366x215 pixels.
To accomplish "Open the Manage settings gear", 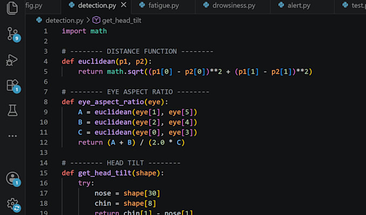I will 13,205.
